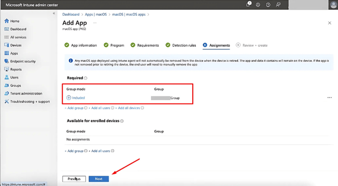Click Add group under Available for enrolled devices

(74, 151)
